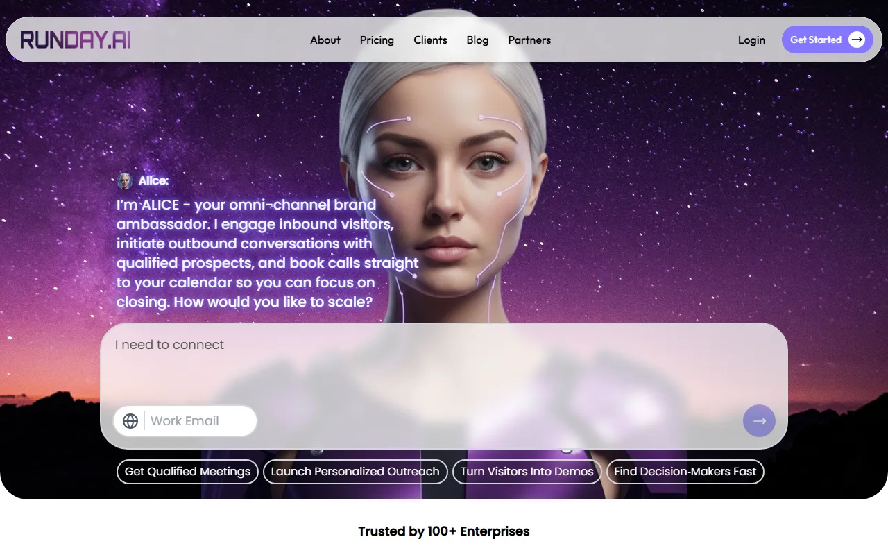This screenshot has width=888, height=555.
Task: Choose the Get Qualified Meetings suggestion
Action: 187,472
